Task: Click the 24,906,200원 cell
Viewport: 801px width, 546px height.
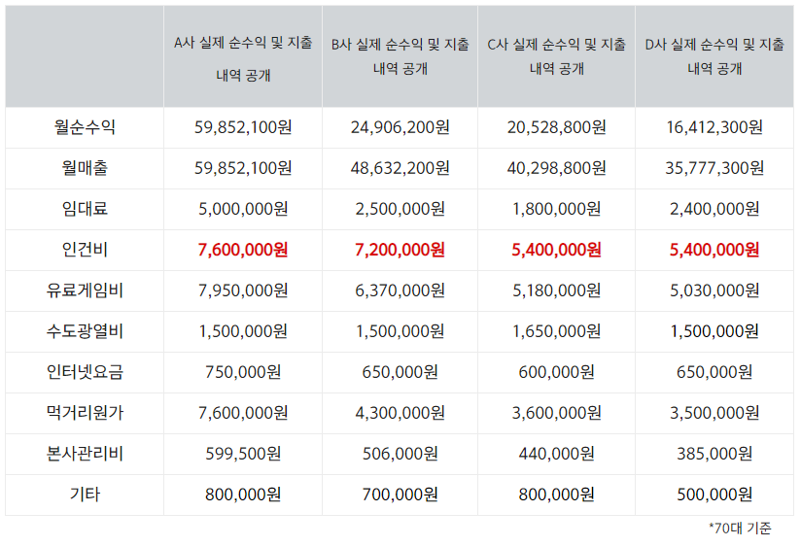Action: click(x=400, y=126)
